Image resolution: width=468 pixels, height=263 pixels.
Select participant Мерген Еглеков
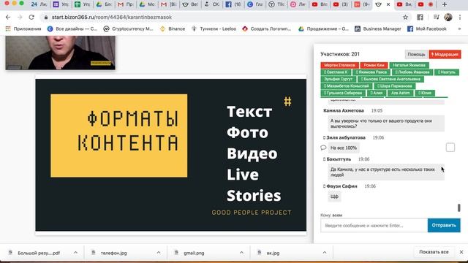[339, 65]
